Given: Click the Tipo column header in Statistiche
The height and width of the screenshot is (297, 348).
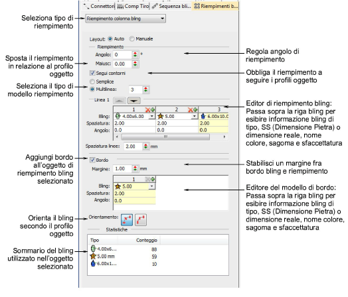Looking at the screenshot, I should [102, 240].
